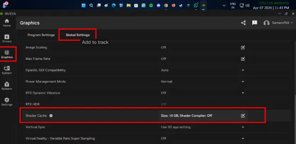Click the Graphics page heading

pos(30,23)
